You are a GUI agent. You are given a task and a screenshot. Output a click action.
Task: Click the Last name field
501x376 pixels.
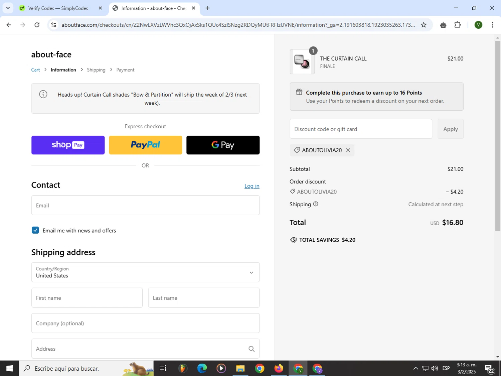click(204, 298)
